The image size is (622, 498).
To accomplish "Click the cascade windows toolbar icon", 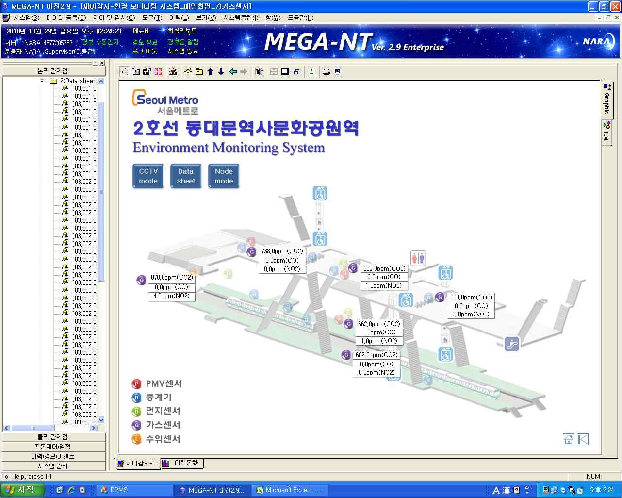I will (296, 72).
